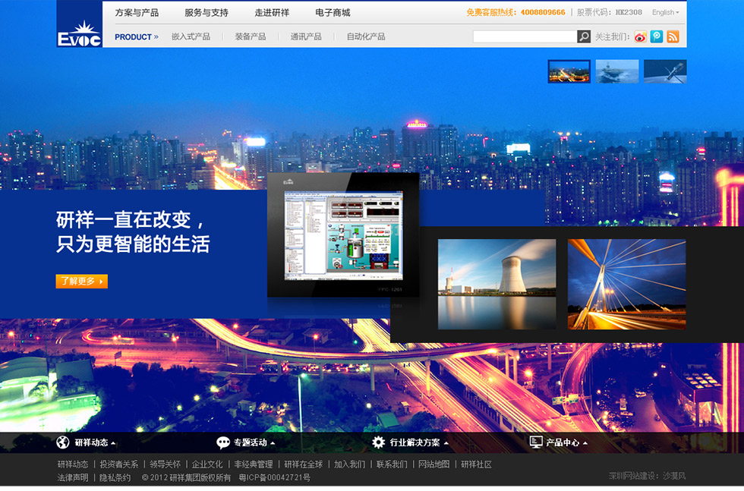Open the 隐私条约 footer link
The width and height of the screenshot is (744, 491).
click(x=115, y=477)
